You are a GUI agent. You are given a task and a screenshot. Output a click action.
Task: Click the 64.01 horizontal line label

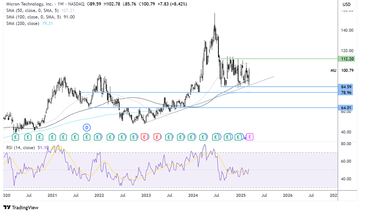[x=346, y=108]
